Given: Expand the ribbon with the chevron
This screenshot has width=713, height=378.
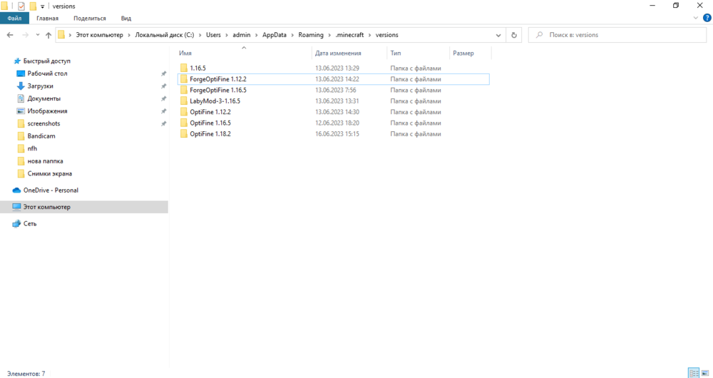Looking at the screenshot, I should click(695, 19).
